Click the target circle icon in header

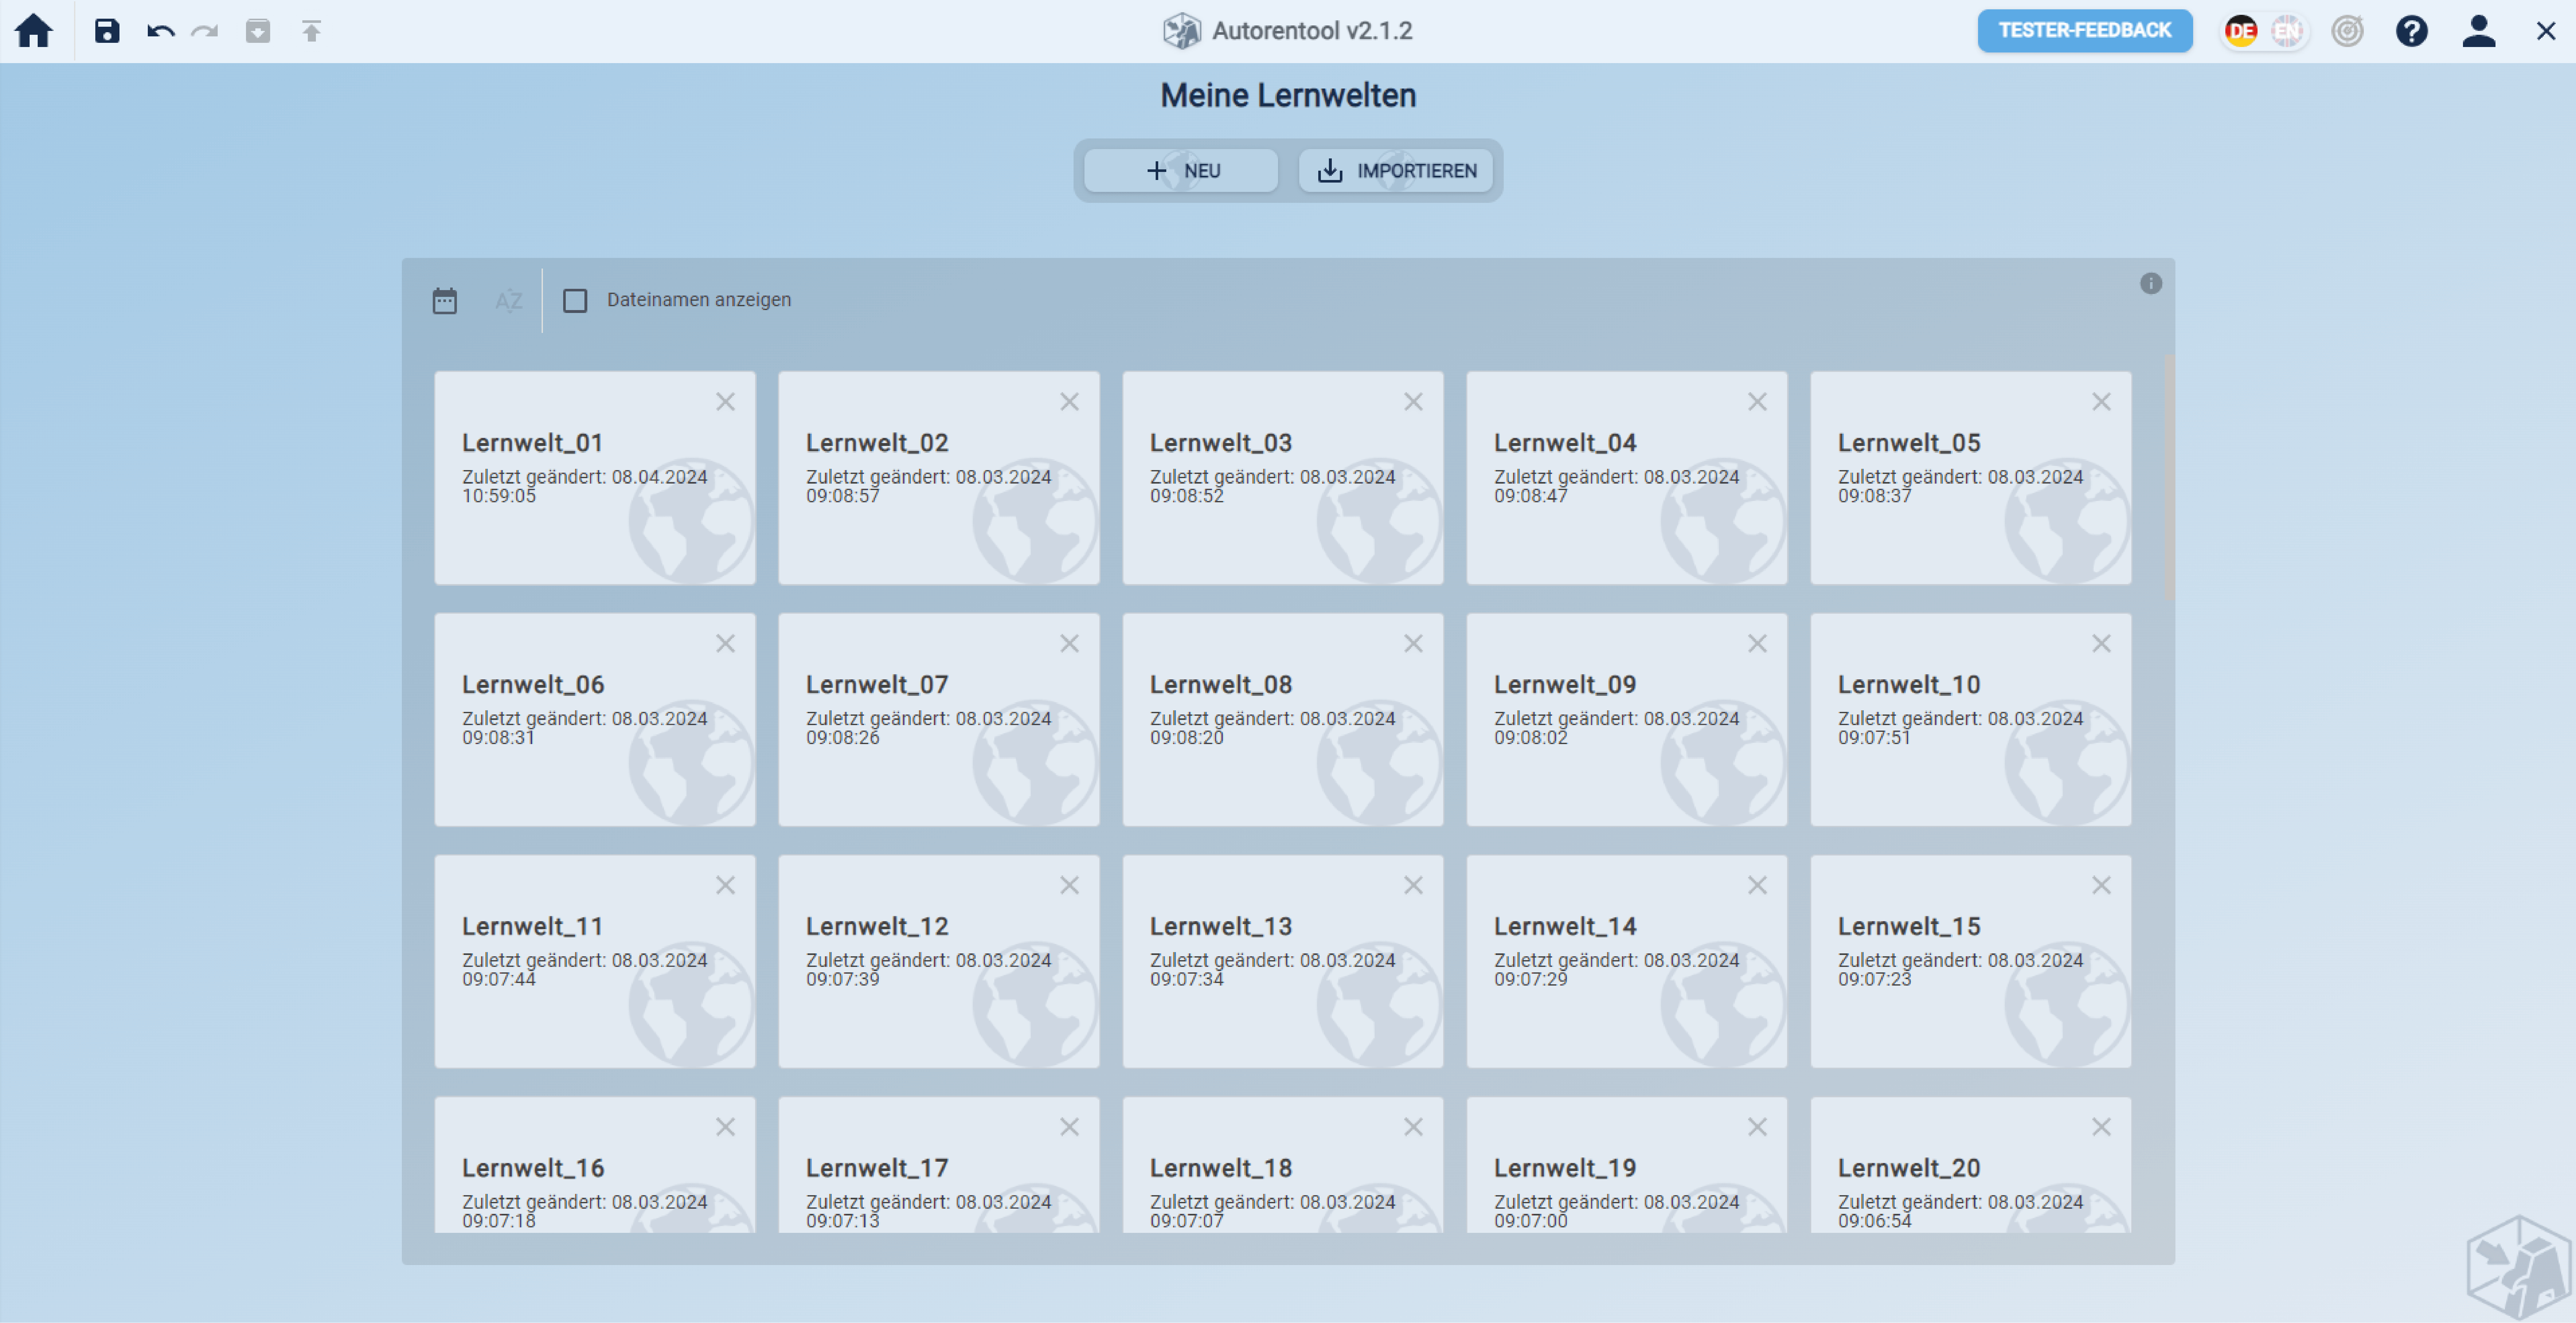click(x=2347, y=31)
